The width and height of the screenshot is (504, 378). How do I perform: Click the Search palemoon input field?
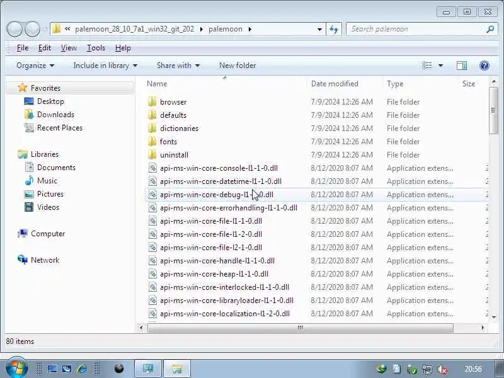point(417,29)
